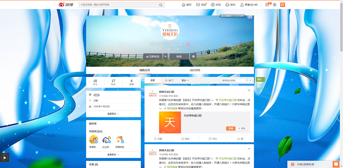Click the avatar on the 19分钟前 post
Viewport: 343px width, 168px height.
tap(153, 152)
